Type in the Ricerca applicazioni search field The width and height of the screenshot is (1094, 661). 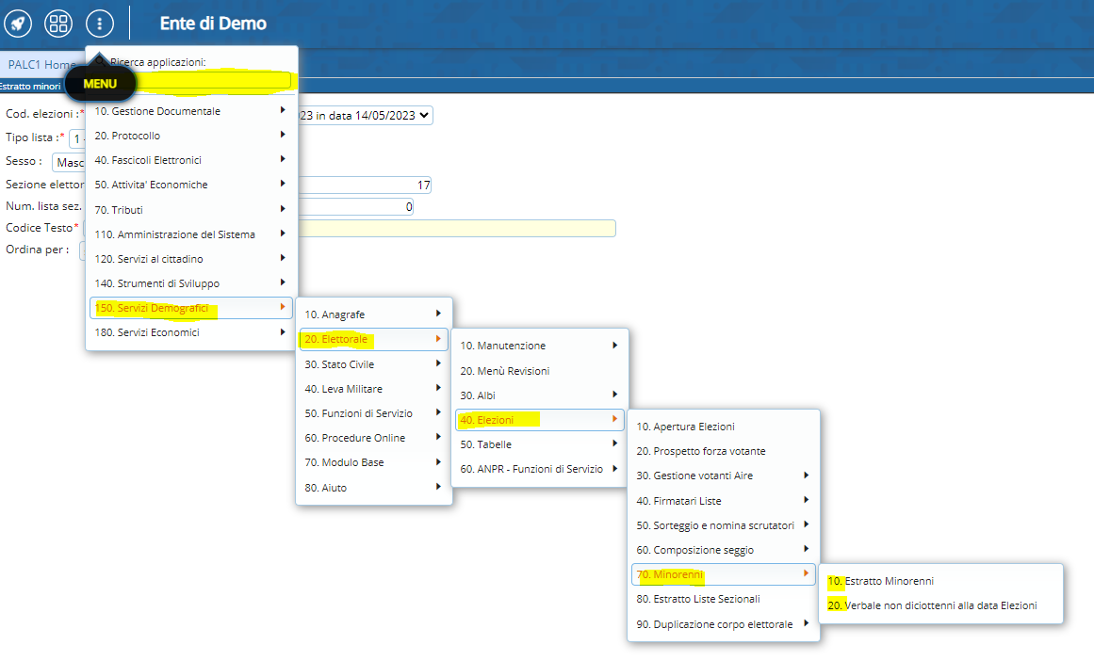click(x=199, y=81)
